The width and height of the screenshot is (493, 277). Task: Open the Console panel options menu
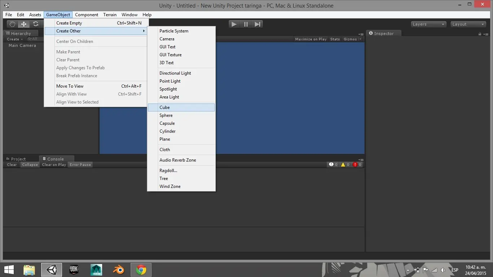tap(361, 160)
